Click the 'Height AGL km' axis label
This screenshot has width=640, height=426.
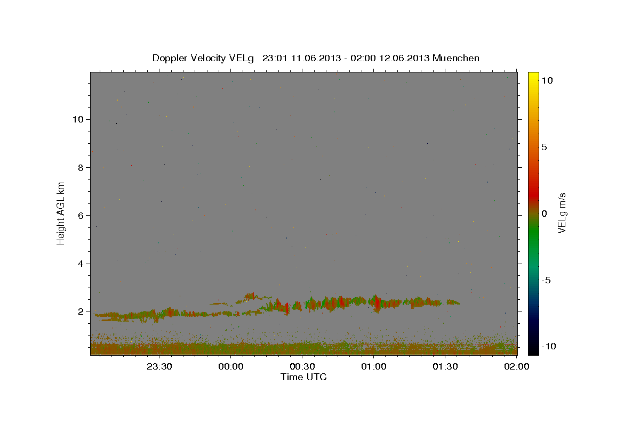tap(61, 213)
